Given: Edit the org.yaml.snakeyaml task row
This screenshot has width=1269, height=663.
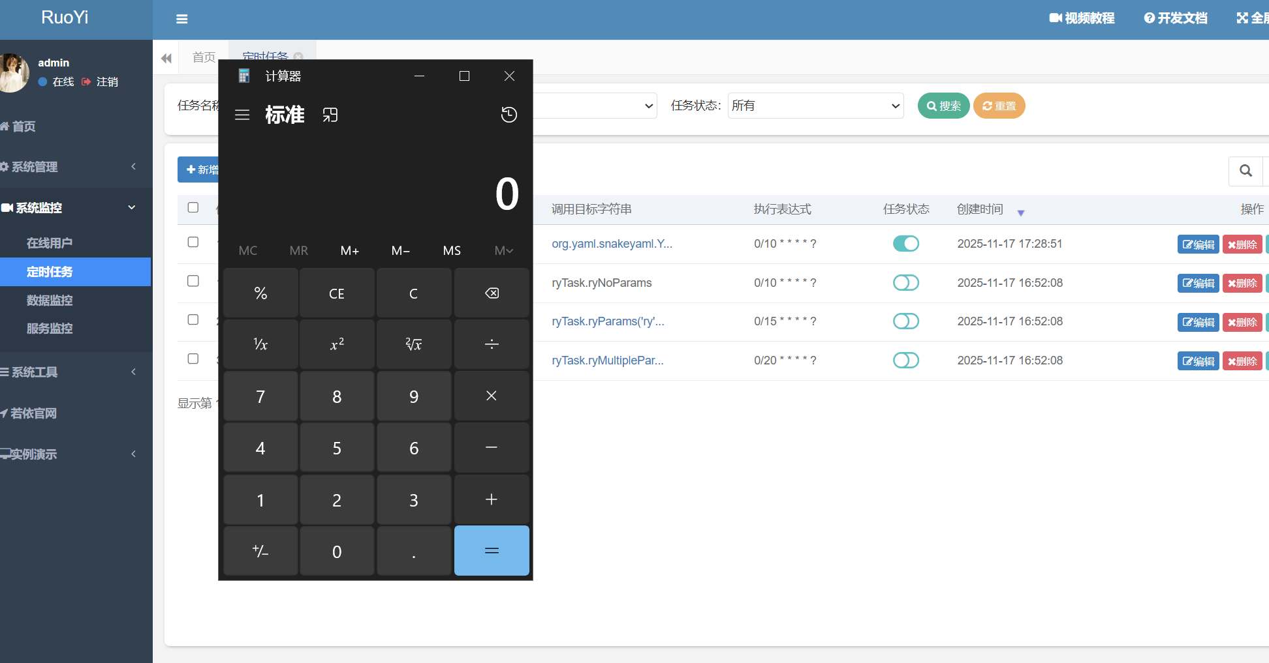Looking at the screenshot, I should point(1198,244).
